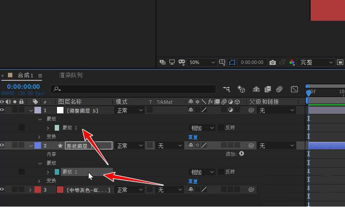This screenshot has width=345, height=207.
Task: Switch to the 合成1 timeline tab
Action: coord(25,75)
